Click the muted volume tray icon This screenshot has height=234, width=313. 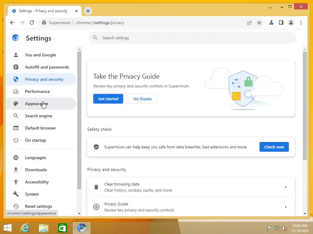pos(284,228)
